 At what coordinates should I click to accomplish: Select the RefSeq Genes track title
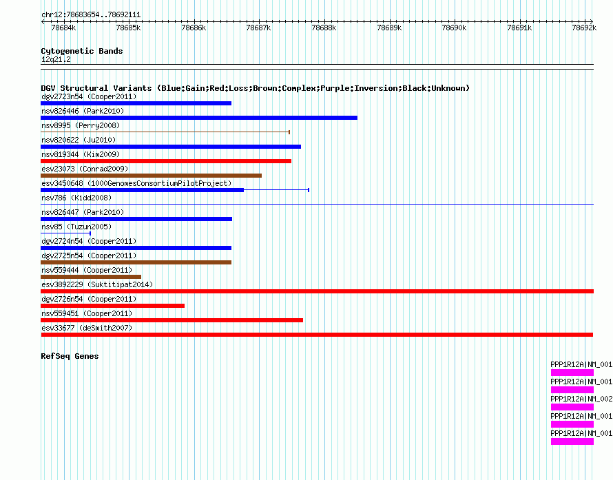(x=70, y=356)
